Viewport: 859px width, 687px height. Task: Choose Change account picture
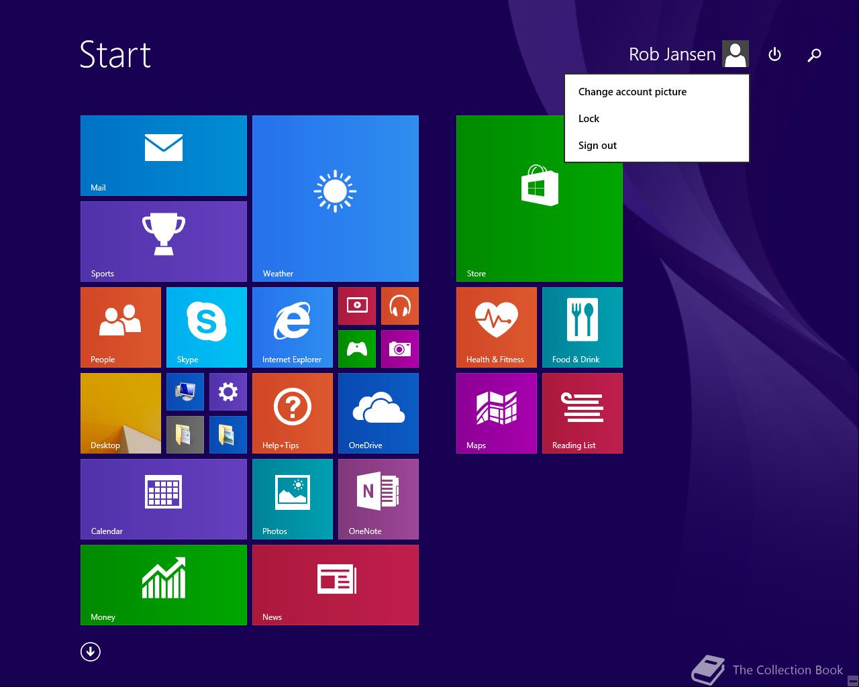tap(656, 92)
